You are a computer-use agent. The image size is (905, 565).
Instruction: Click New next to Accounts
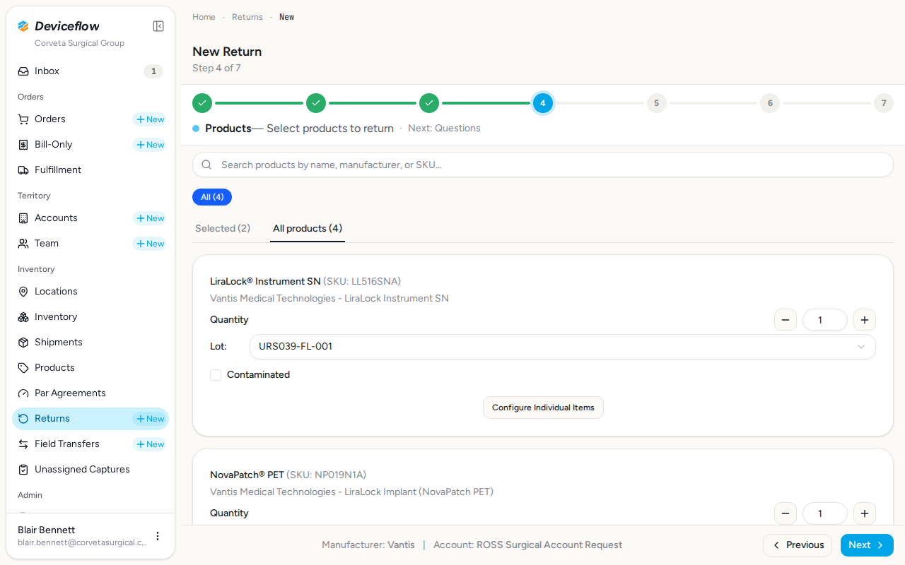coord(150,218)
